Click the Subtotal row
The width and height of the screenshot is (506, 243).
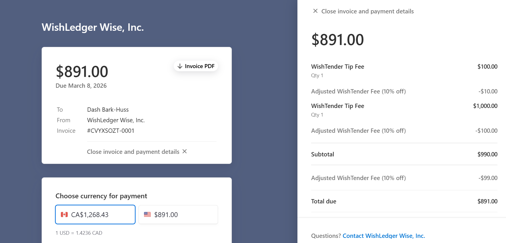tap(404, 154)
